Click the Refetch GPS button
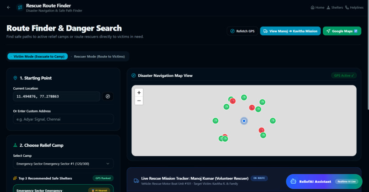 point(242,31)
